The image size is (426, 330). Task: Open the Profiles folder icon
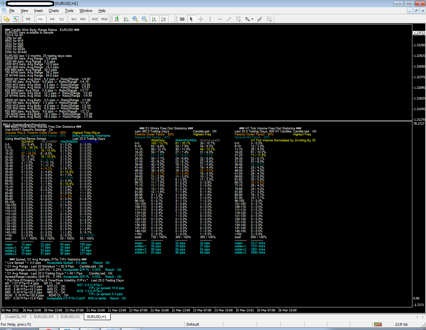coord(7,19)
